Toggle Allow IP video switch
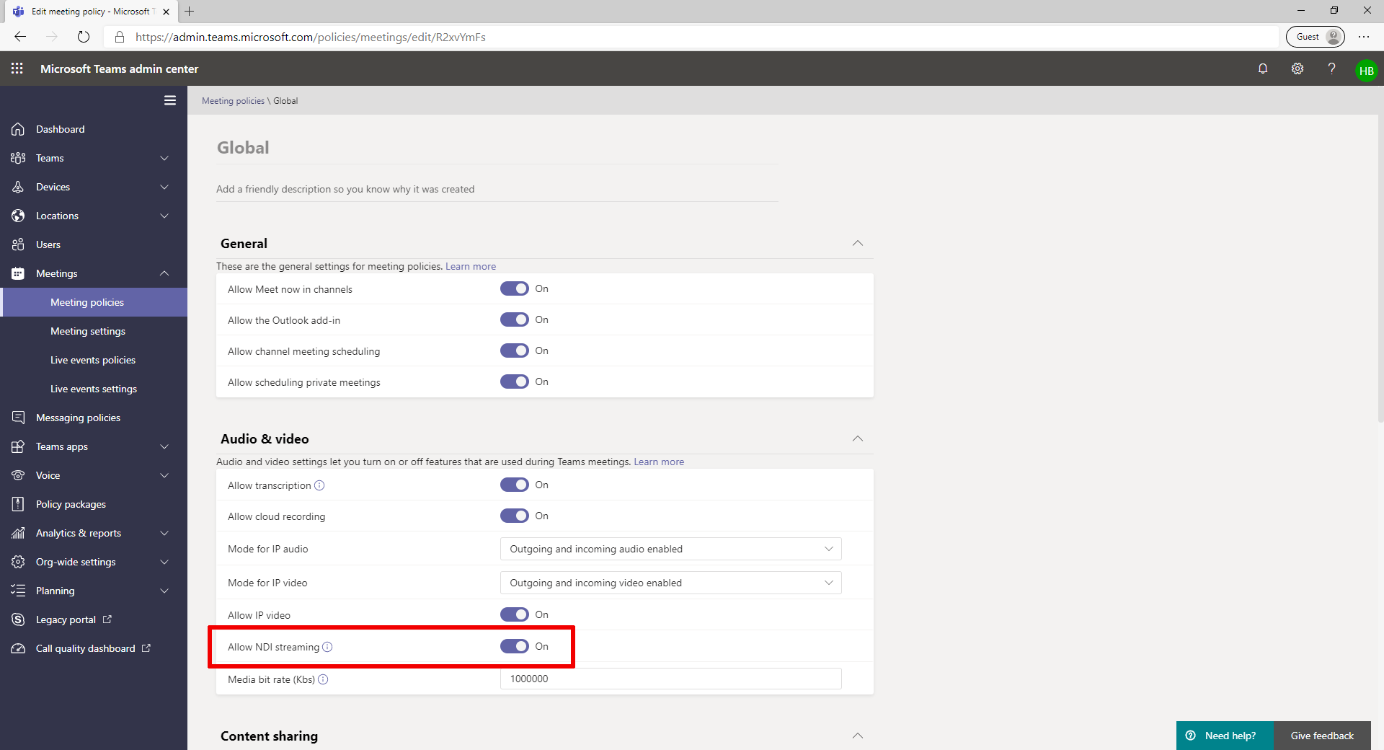Screen dimensions: 1384x750 click(515, 614)
